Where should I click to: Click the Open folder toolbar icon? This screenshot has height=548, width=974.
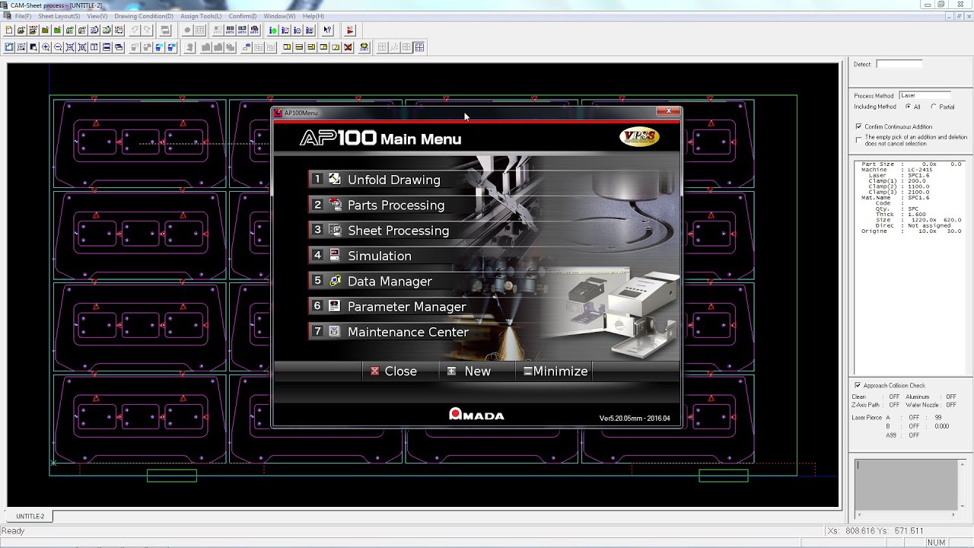pos(21,30)
